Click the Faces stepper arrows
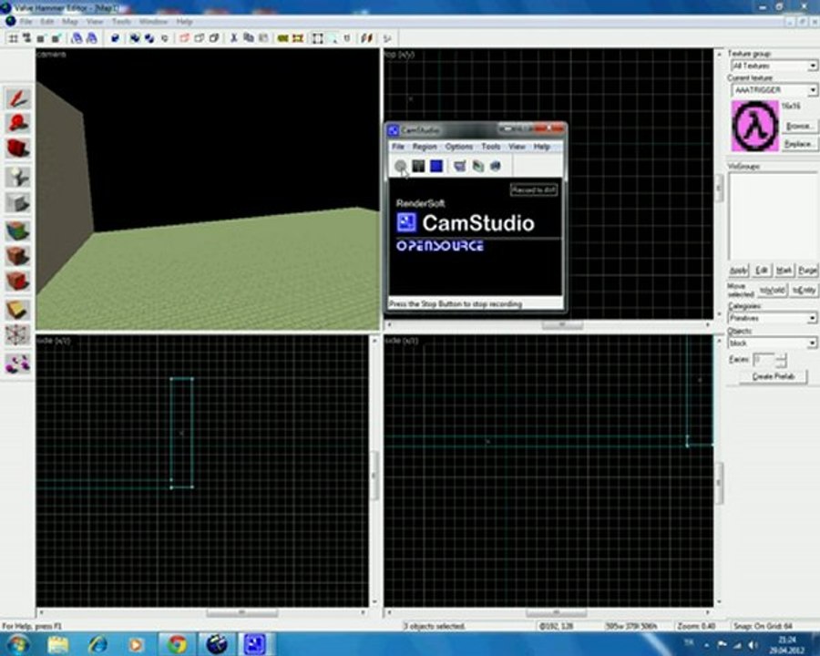This screenshot has height=656, width=820. (x=781, y=360)
